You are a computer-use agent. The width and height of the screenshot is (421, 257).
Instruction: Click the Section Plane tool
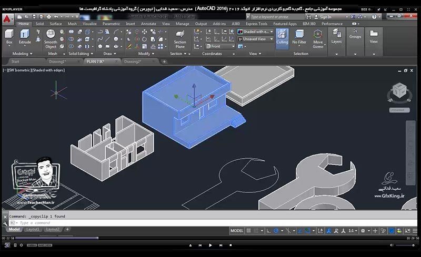tap(180, 39)
